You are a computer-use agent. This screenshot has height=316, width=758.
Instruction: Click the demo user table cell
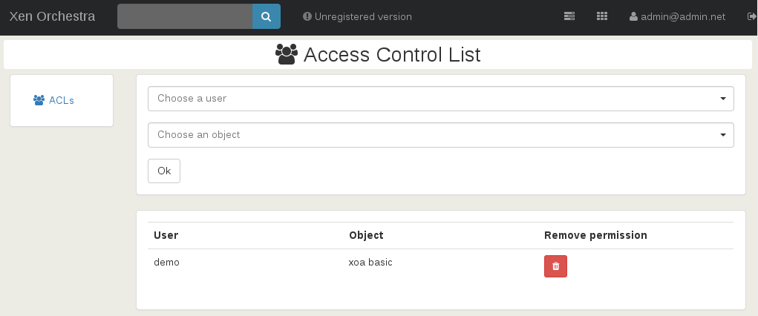[166, 263]
